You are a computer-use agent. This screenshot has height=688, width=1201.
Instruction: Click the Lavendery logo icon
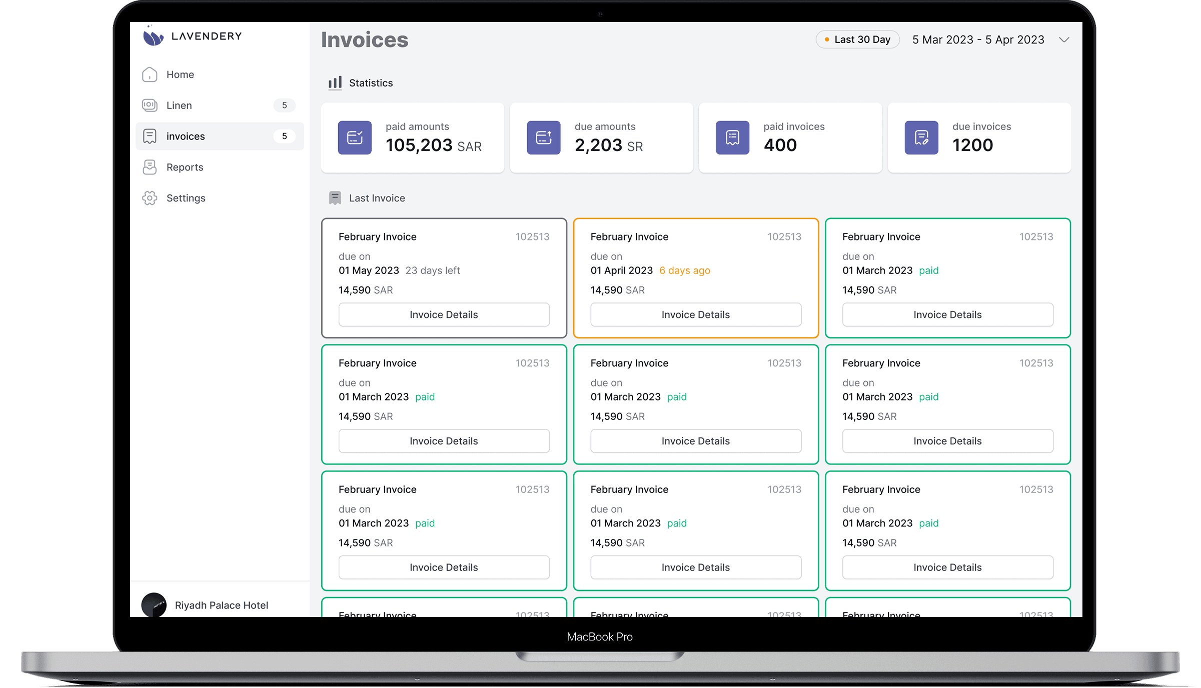coord(153,36)
